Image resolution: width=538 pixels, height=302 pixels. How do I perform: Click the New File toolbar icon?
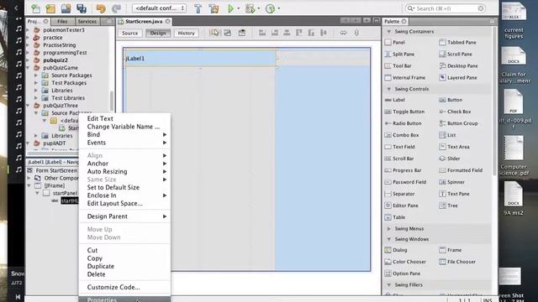(35, 8)
